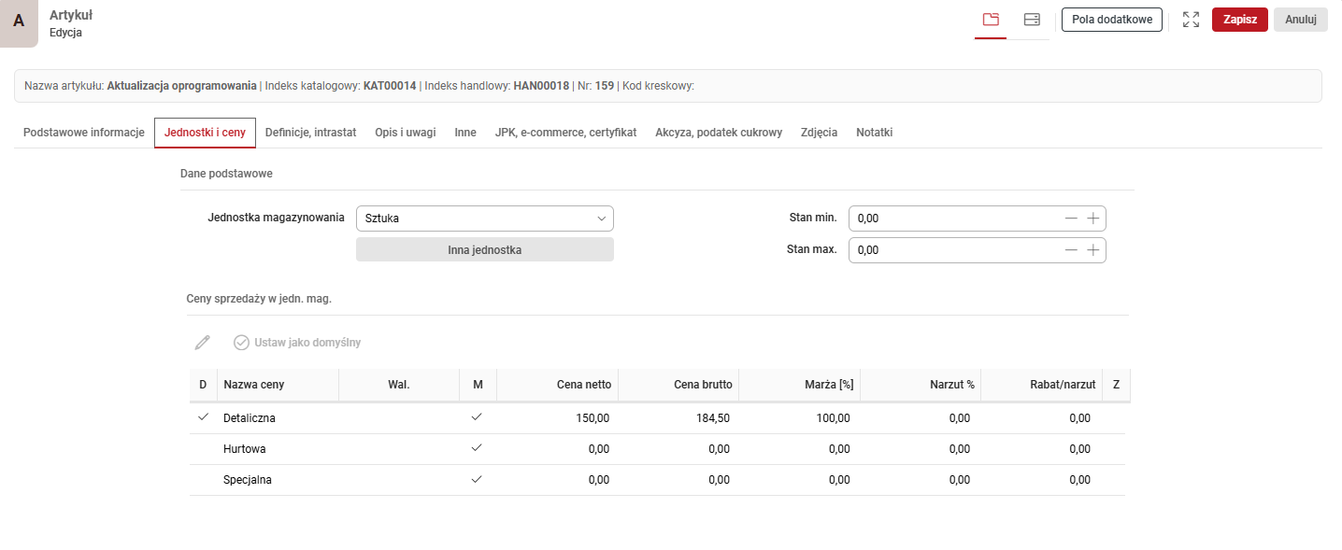Go to the Zdjęcia tab

819,133
